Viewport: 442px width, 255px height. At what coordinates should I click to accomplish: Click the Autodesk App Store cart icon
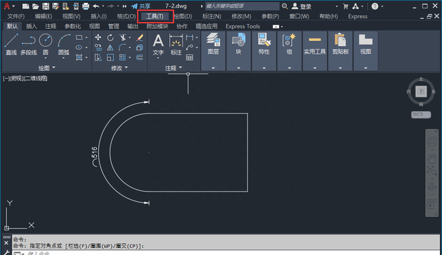pos(345,6)
